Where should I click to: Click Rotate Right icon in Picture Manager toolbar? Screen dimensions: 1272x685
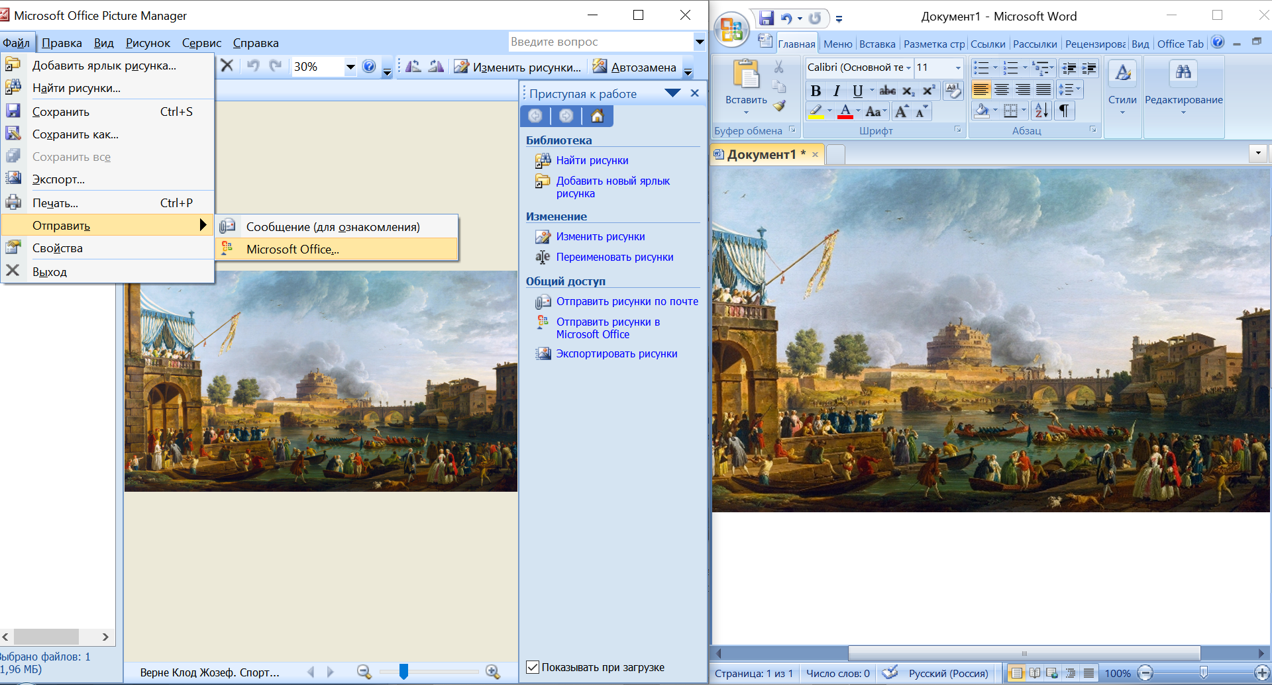coord(436,66)
